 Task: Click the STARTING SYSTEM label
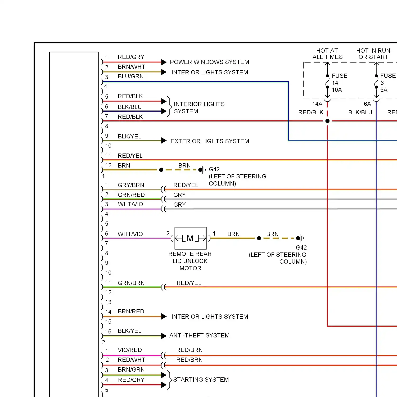(x=201, y=380)
